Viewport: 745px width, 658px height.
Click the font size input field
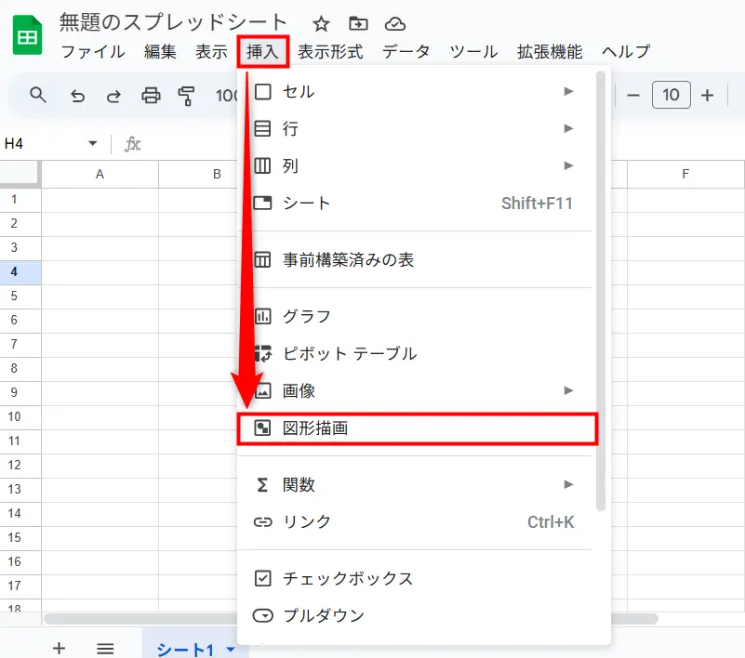click(671, 95)
